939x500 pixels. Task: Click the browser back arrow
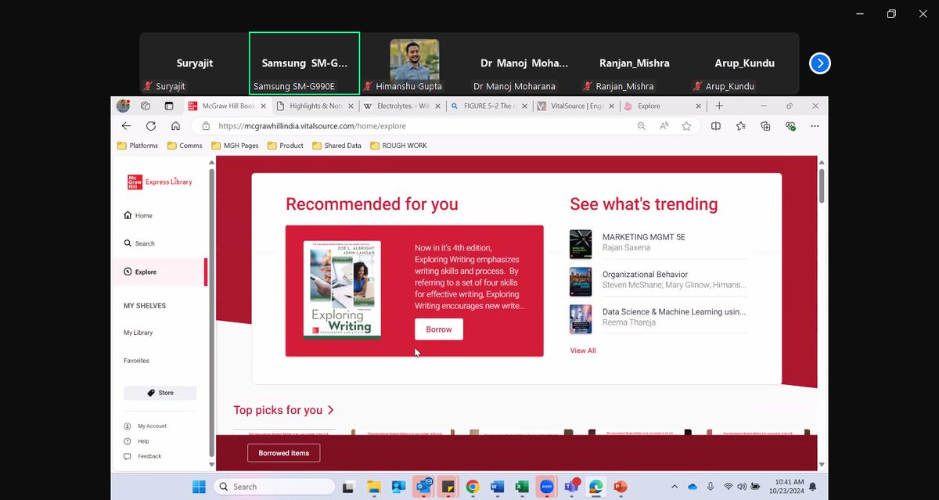[x=126, y=125]
